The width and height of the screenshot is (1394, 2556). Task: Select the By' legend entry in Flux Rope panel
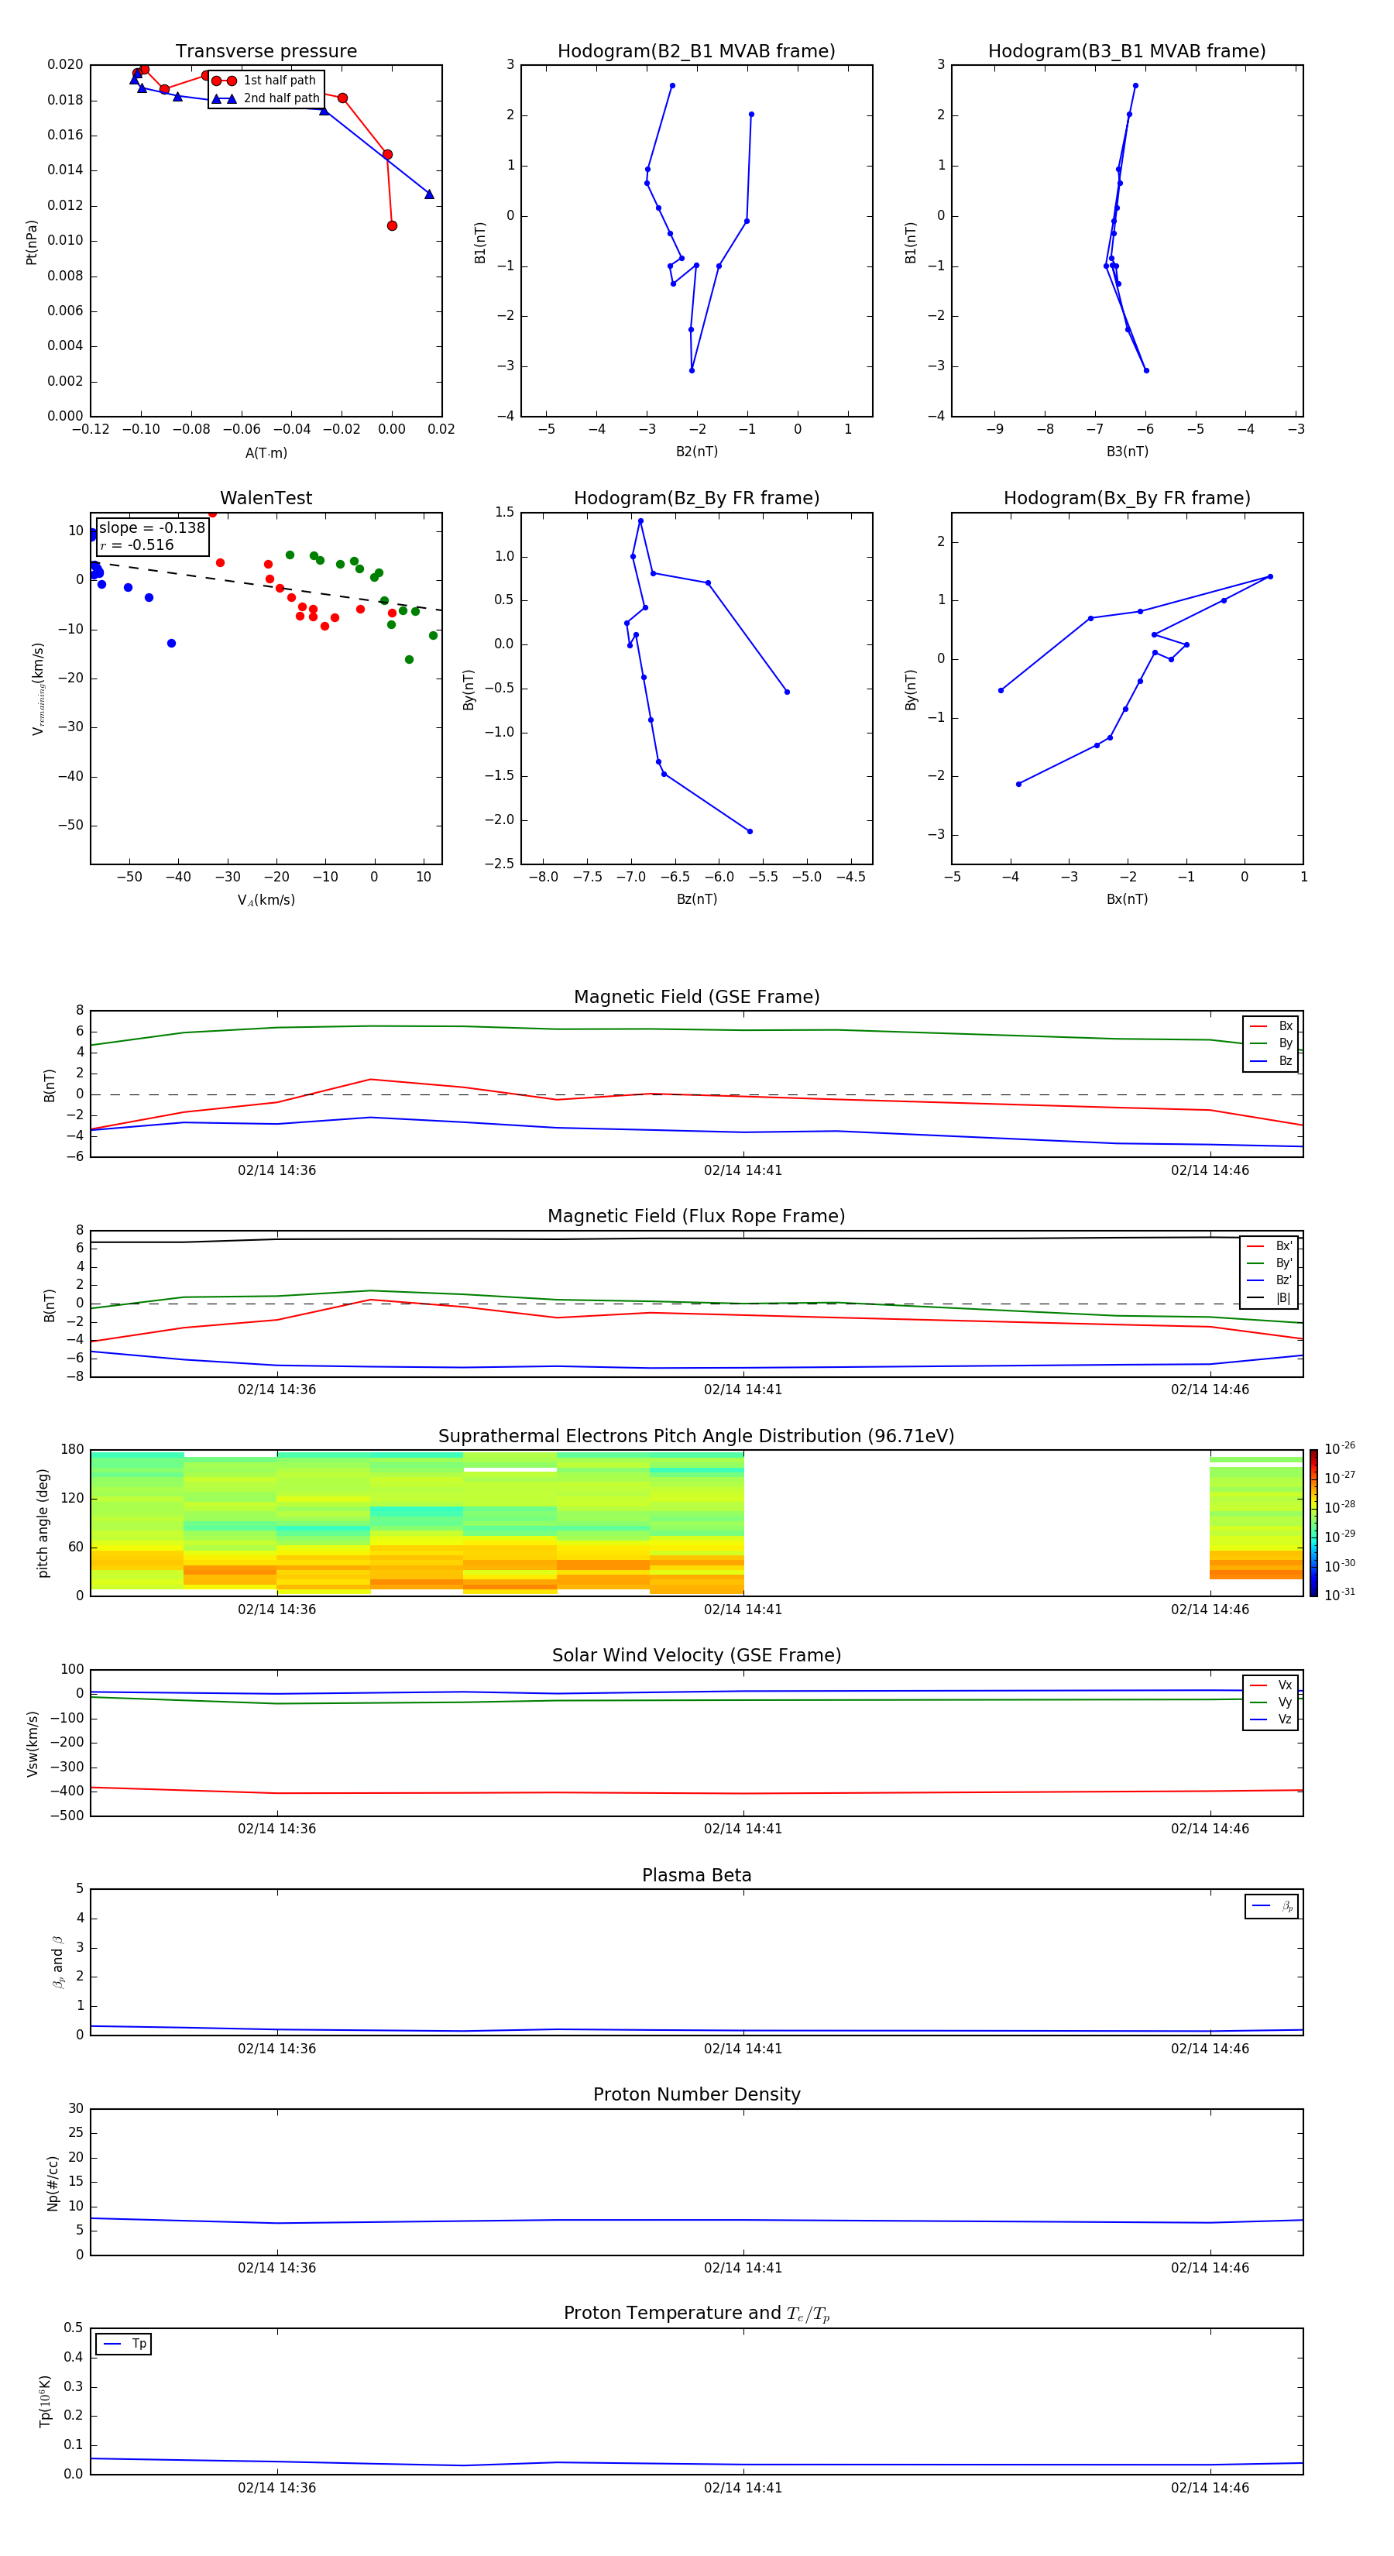pos(1269,1263)
